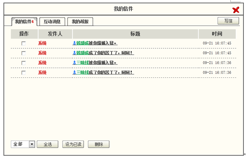Click the 时间 column header
This screenshot has width=246, height=157.
[217, 34]
